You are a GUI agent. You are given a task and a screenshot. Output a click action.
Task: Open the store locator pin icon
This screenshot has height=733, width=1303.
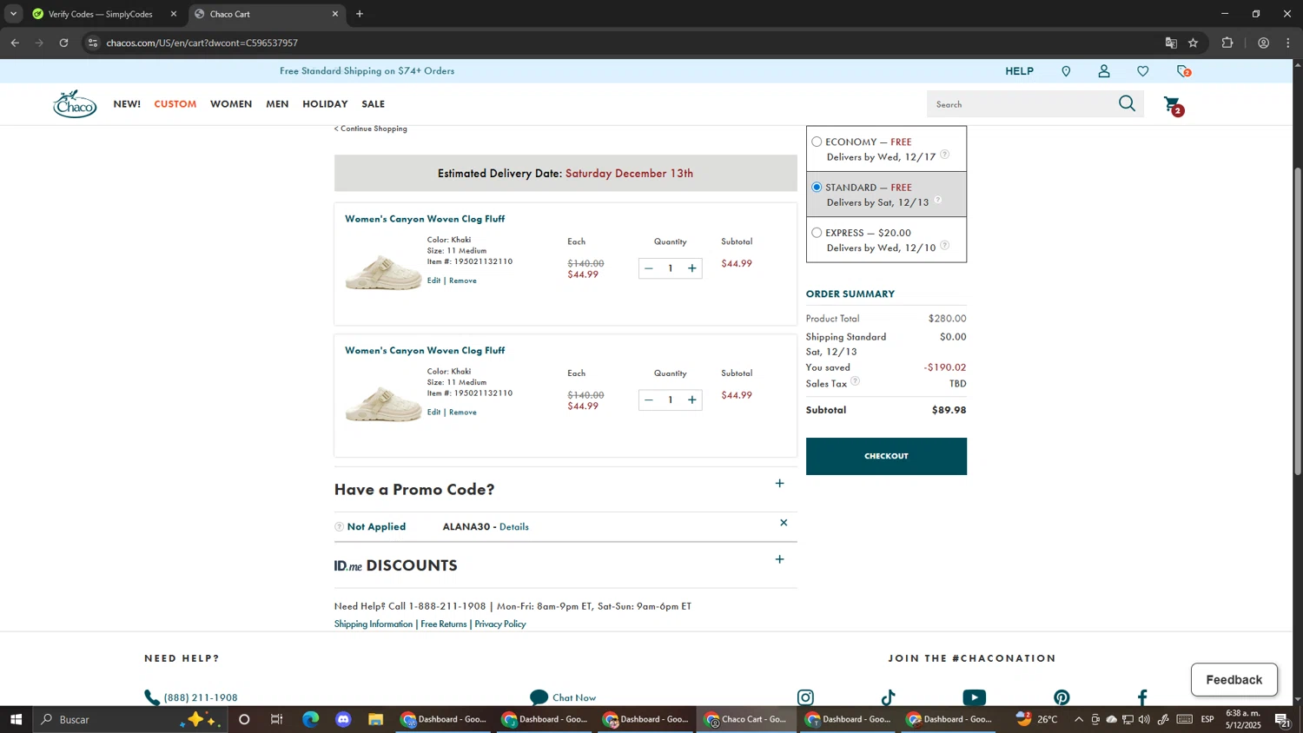pos(1066,71)
